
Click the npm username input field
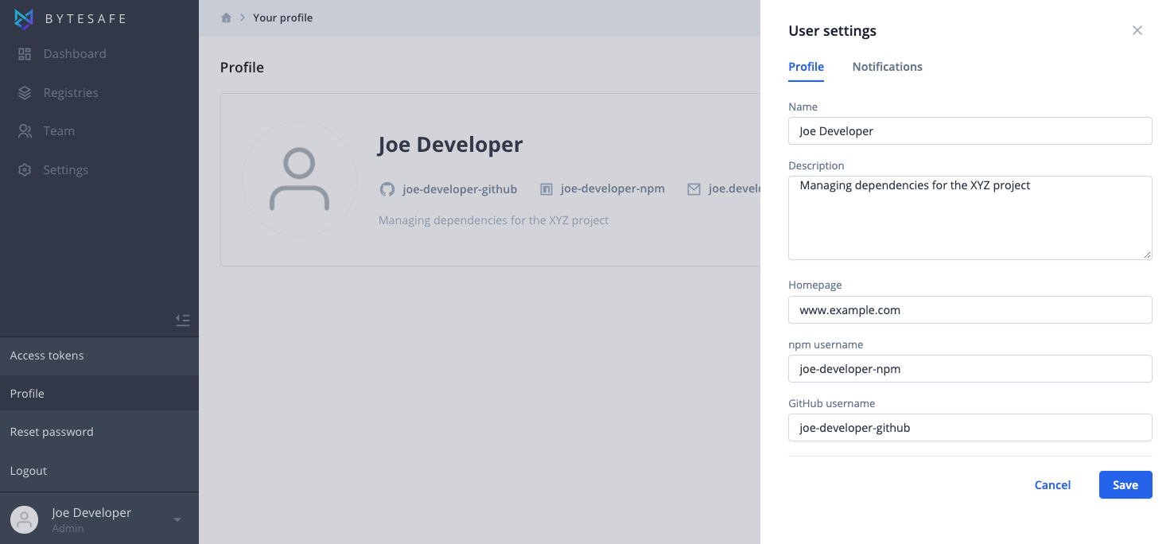pos(970,369)
